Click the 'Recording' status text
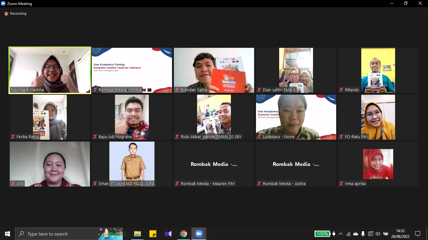 pos(18,14)
